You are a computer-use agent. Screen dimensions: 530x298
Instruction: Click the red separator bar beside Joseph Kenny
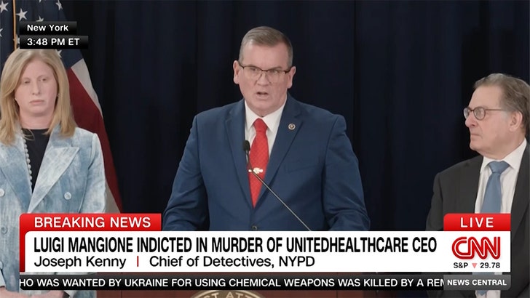(138, 262)
